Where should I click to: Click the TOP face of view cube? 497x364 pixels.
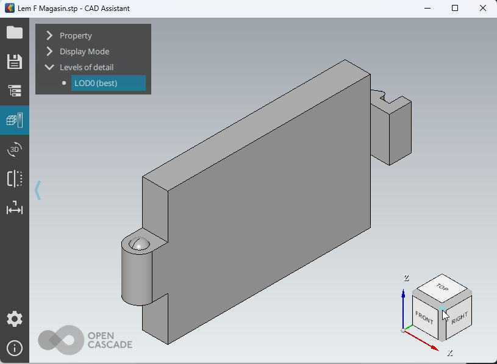tap(442, 287)
